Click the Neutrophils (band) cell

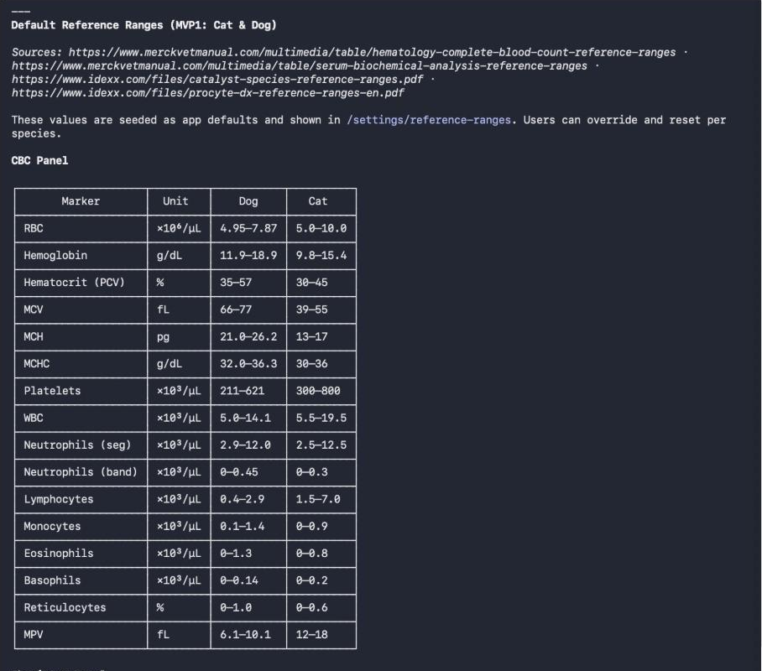[x=81, y=472]
